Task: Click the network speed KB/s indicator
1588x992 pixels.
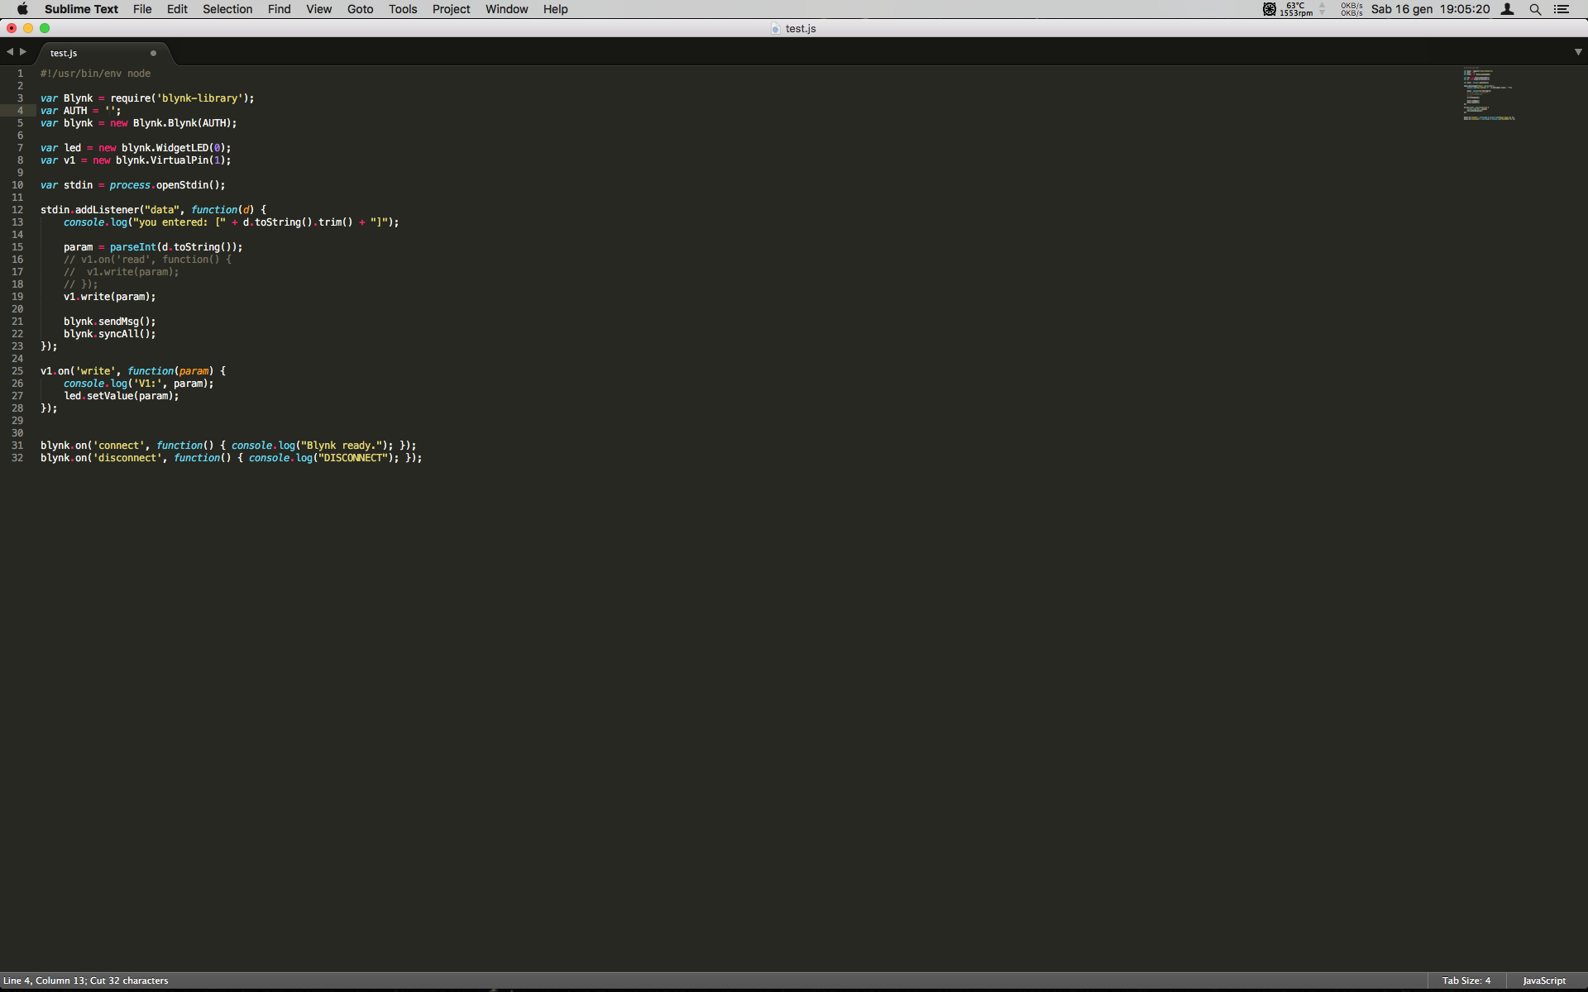Action: click(1351, 9)
